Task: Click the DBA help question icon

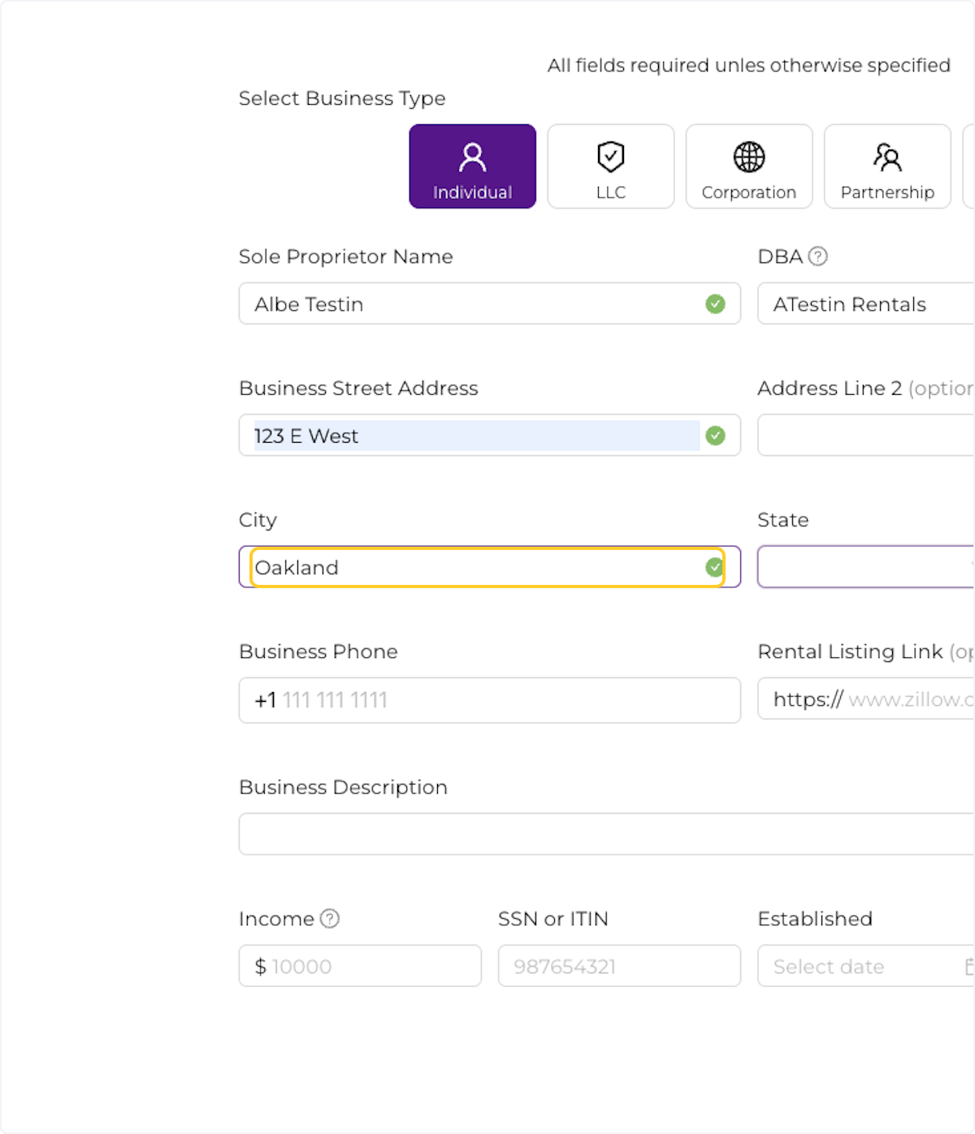Action: pyautogui.click(x=818, y=257)
